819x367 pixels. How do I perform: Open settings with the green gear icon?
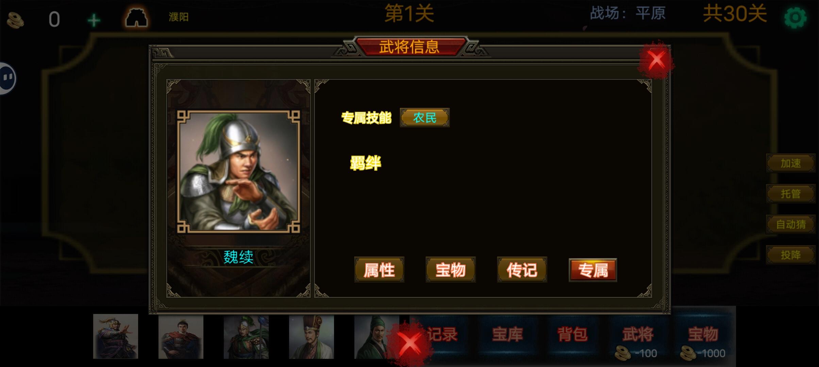tap(795, 18)
